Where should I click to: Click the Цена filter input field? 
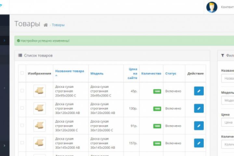tap(228, 123)
